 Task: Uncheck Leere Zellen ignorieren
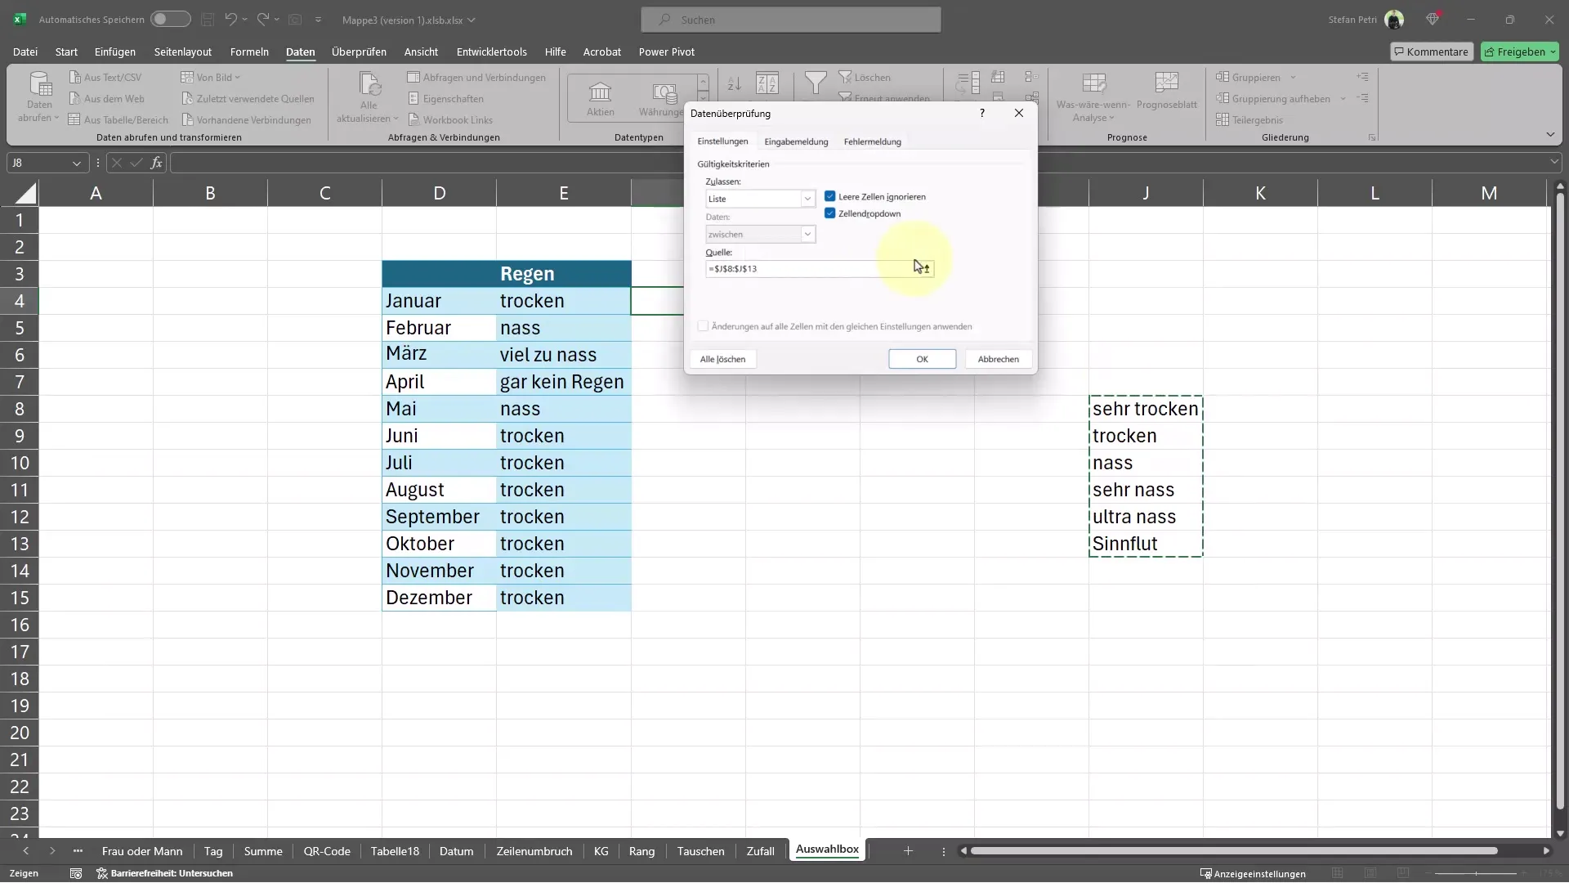click(829, 196)
